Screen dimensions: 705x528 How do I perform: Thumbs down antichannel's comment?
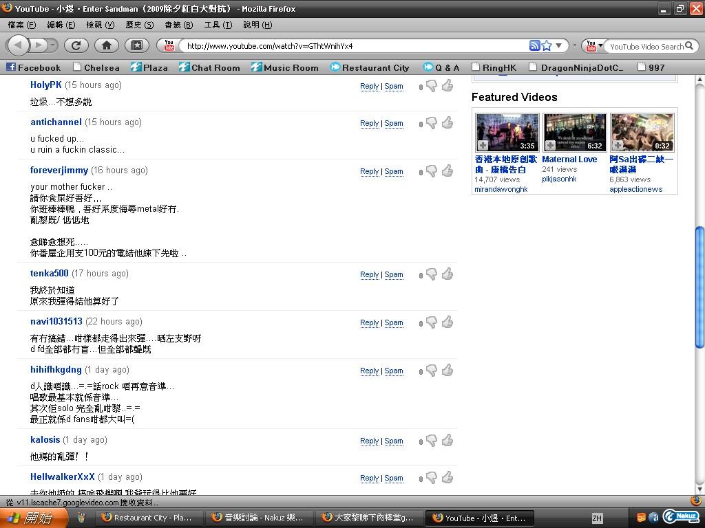[431, 123]
